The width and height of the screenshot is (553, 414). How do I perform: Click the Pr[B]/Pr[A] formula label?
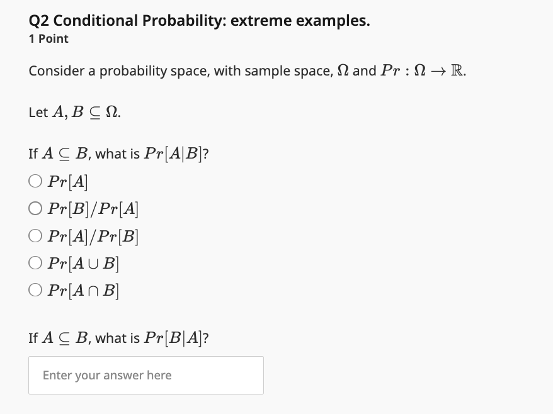click(x=93, y=209)
